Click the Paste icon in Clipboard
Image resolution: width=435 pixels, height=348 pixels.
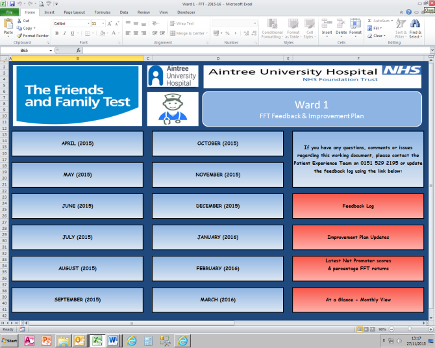8,24
